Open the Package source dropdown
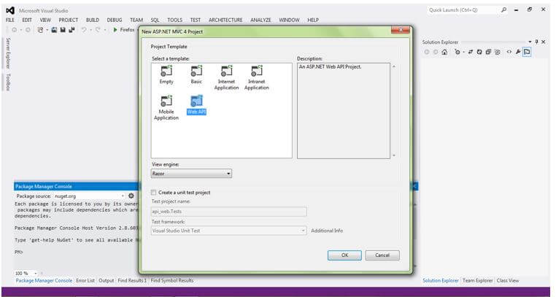The width and height of the screenshot is (556, 297). [x=123, y=196]
